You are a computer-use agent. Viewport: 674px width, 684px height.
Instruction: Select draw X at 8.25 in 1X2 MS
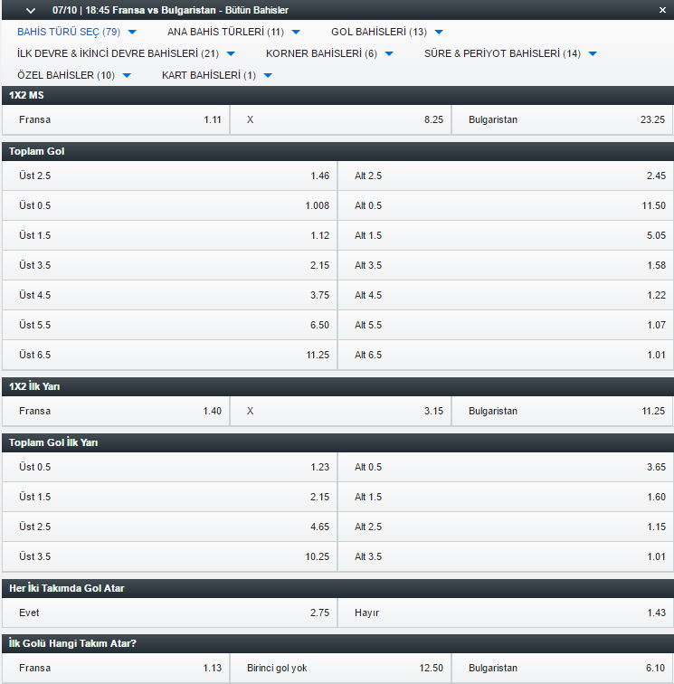(x=340, y=119)
